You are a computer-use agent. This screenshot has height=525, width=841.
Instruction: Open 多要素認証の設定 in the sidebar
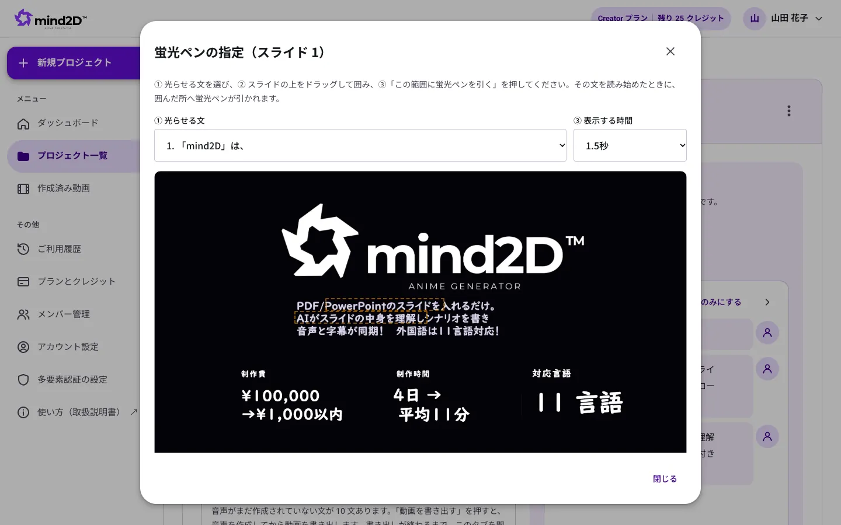pos(74,380)
